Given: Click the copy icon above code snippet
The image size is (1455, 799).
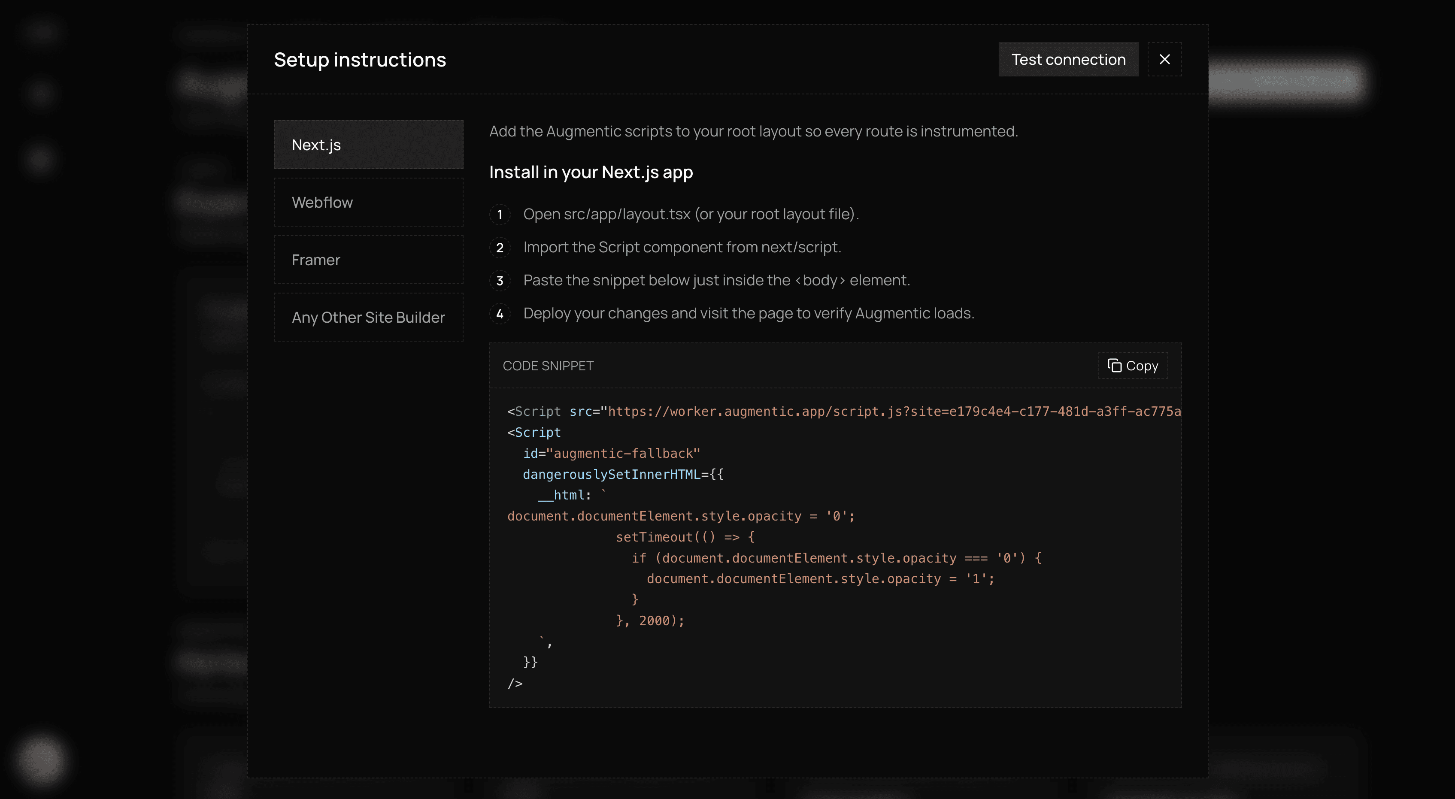Looking at the screenshot, I should [x=1114, y=366].
